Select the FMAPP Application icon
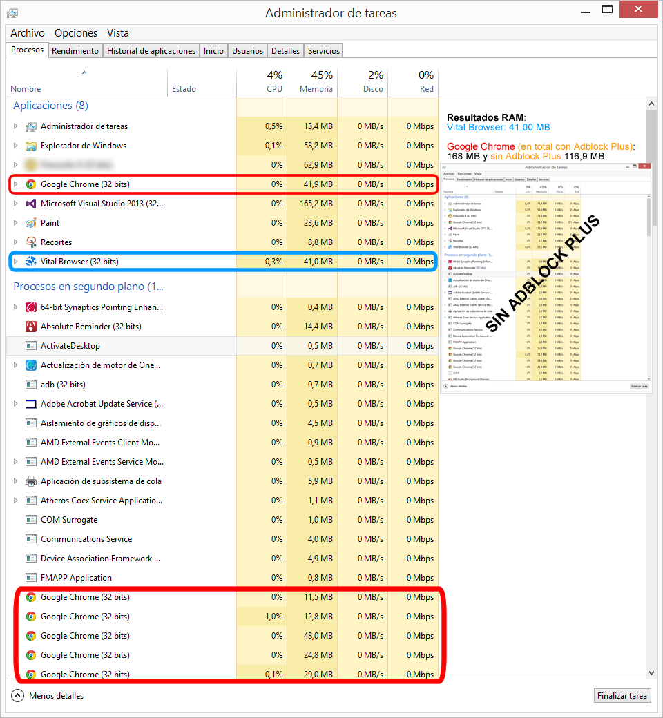The height and width of the screenshot is (718, 663). (30, 578)
